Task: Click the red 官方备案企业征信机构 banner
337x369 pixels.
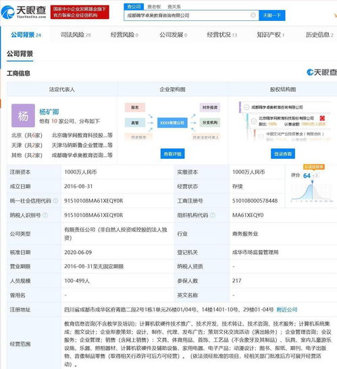Action: 80,12
